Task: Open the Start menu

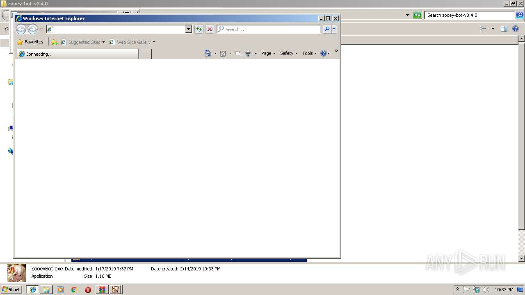Action: [11, 289]
